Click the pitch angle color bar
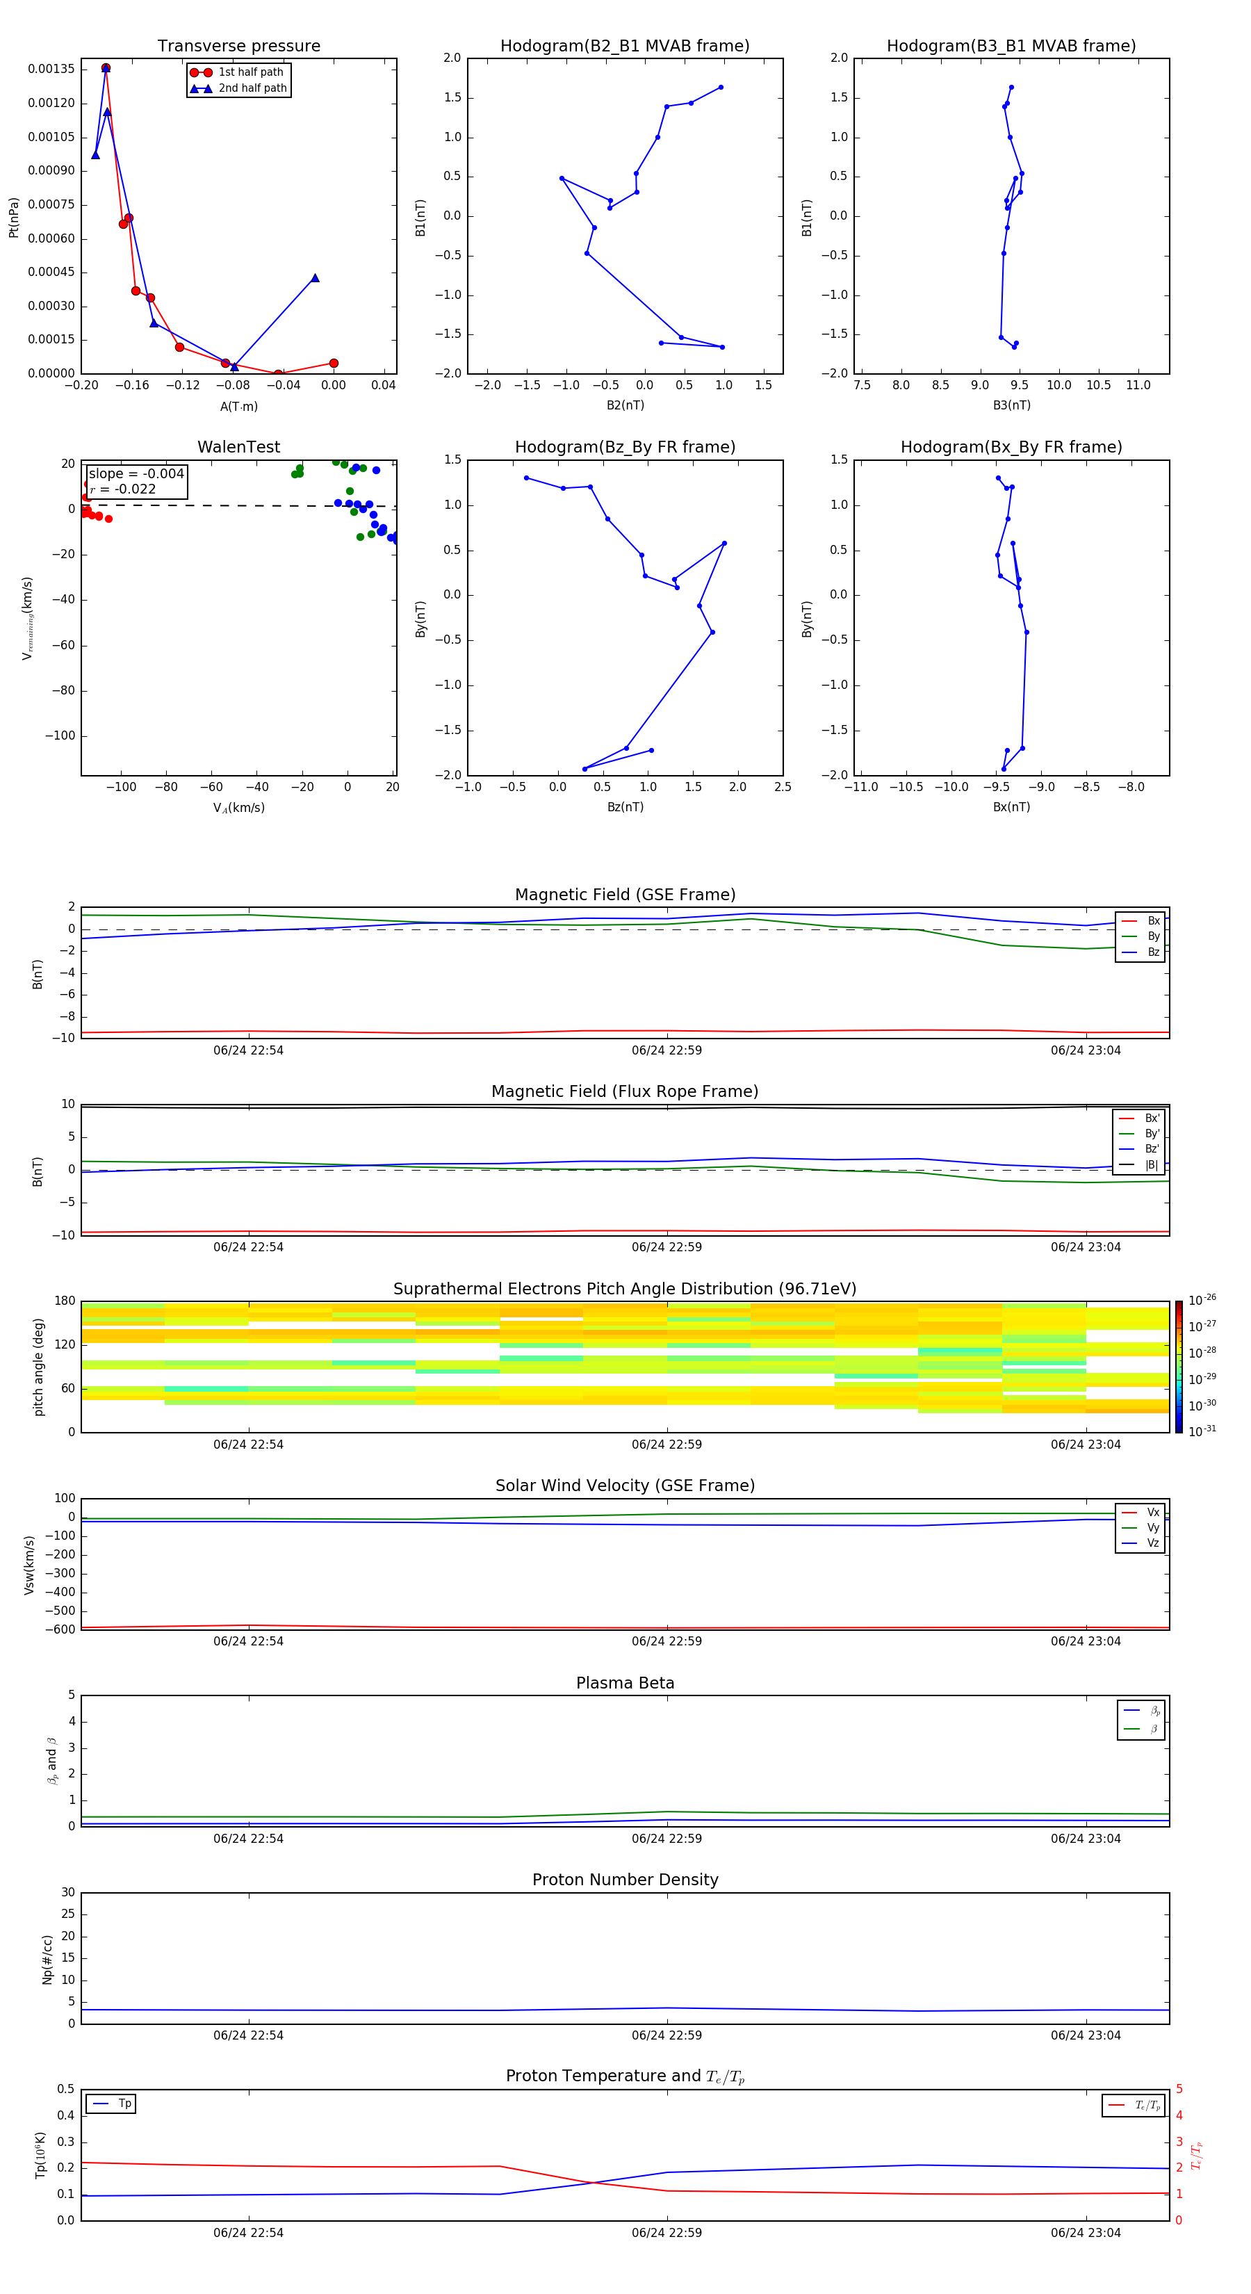 click(1179, 1367)
